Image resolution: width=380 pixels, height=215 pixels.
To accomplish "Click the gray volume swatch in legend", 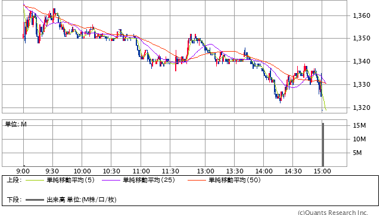I will pyautogui.click(x=35, y=200).
